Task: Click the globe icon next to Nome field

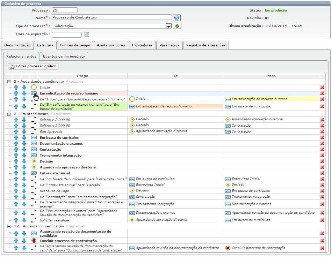Action: click(177, 18)
